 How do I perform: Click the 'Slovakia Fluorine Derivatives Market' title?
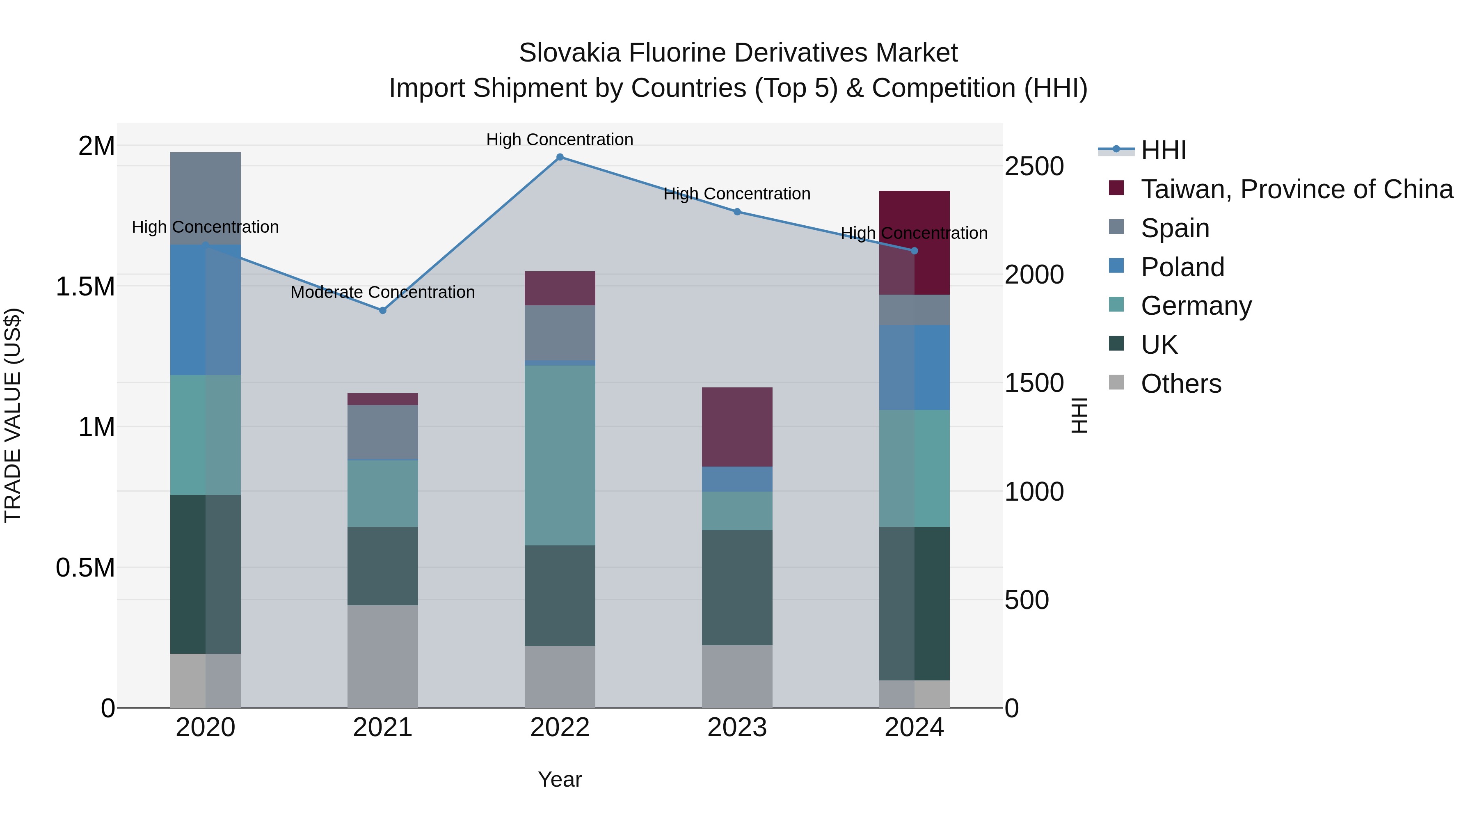point(738,53)
